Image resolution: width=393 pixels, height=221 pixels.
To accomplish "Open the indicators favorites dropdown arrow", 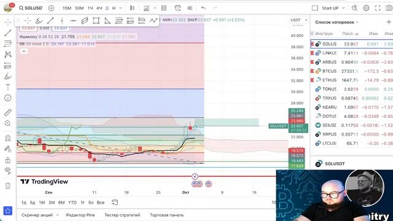I will (155, 8).
